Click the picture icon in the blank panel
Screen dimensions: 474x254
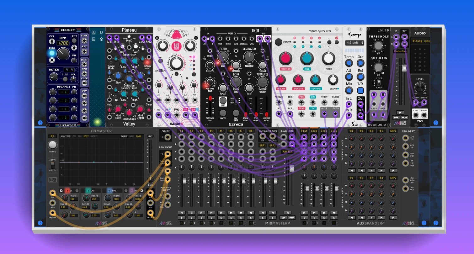(93, 39)
